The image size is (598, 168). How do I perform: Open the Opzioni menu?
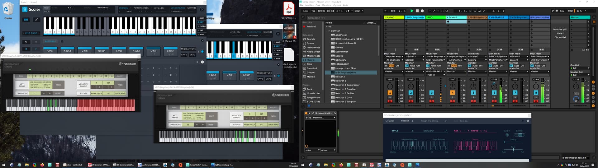(337, 5)
